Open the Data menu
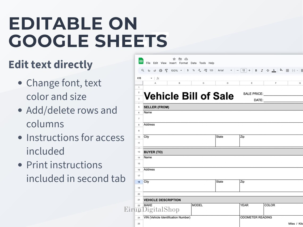Viewport: 303px width, 227px height. tap(193, 63)
